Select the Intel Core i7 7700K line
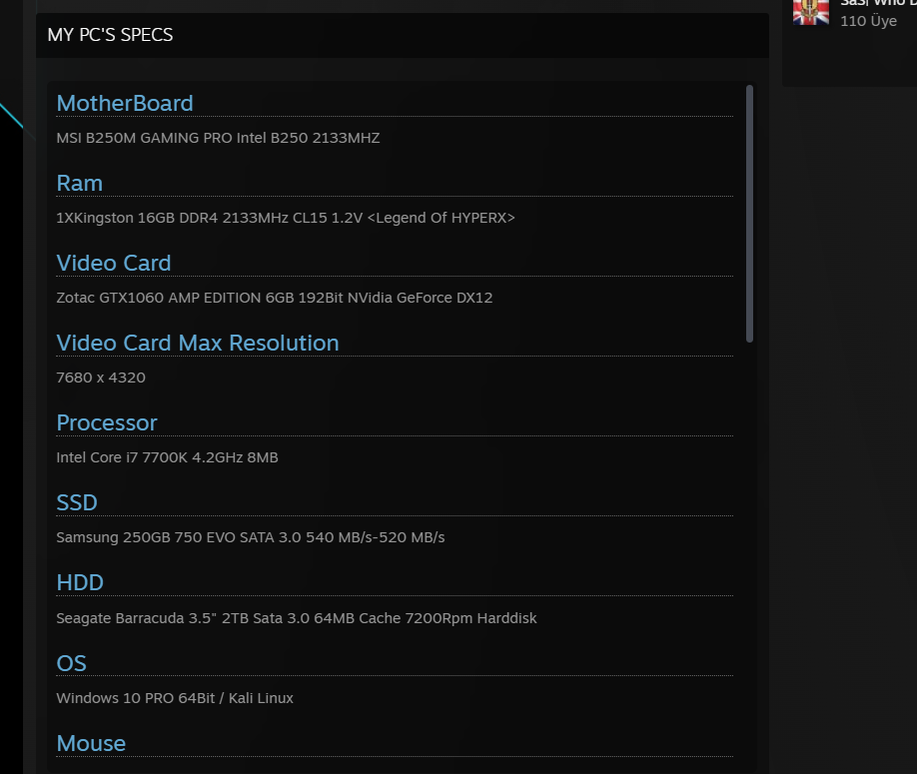 [x=167, y=457]
